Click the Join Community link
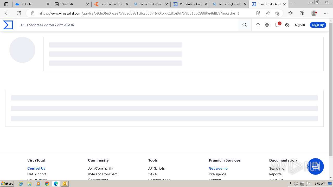This screenshot has width=333, height=187. [100, 168]
